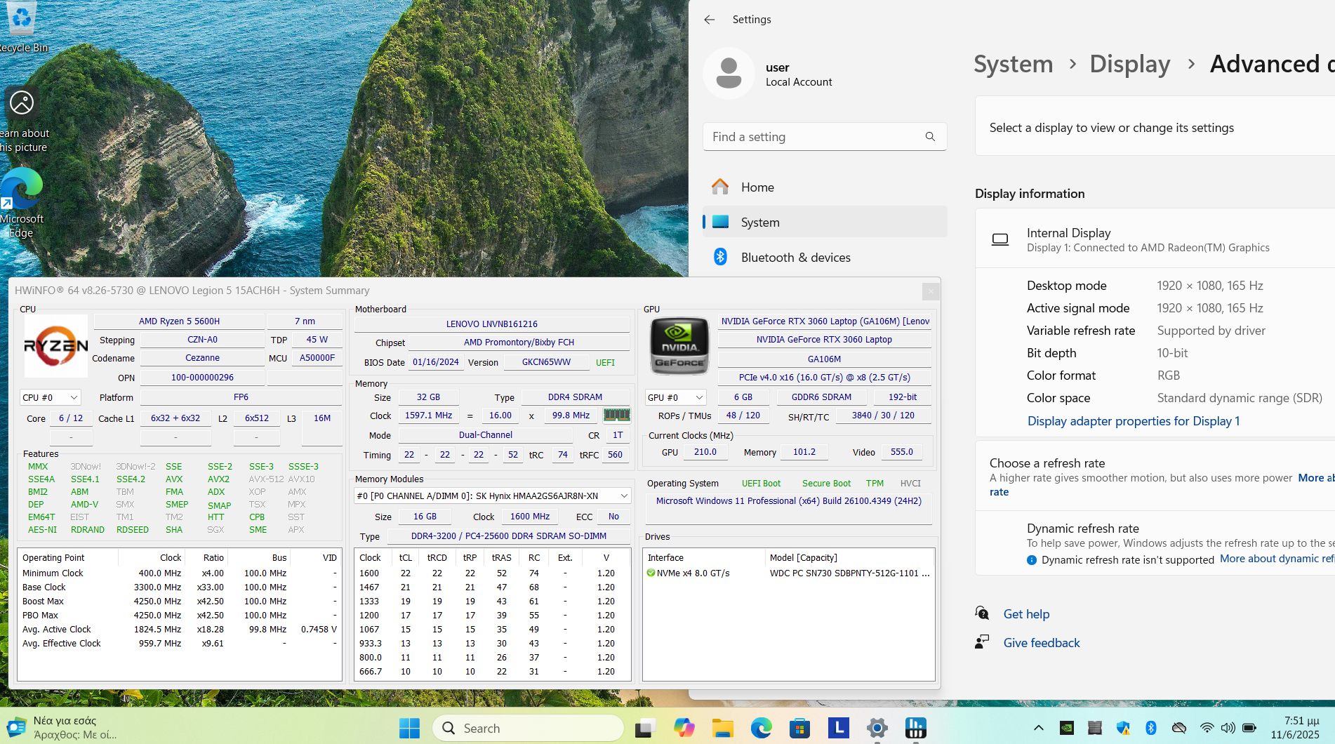This screenshot has height=744, width=1335.
Task: Click the Dual-Channel memory mode field
Action: [x=486, y=435]
